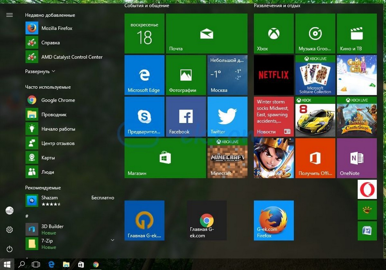Click the power button icon
The height and width of the screenshot is (270, 386).
pyautogui.click(x=9, y=248)
